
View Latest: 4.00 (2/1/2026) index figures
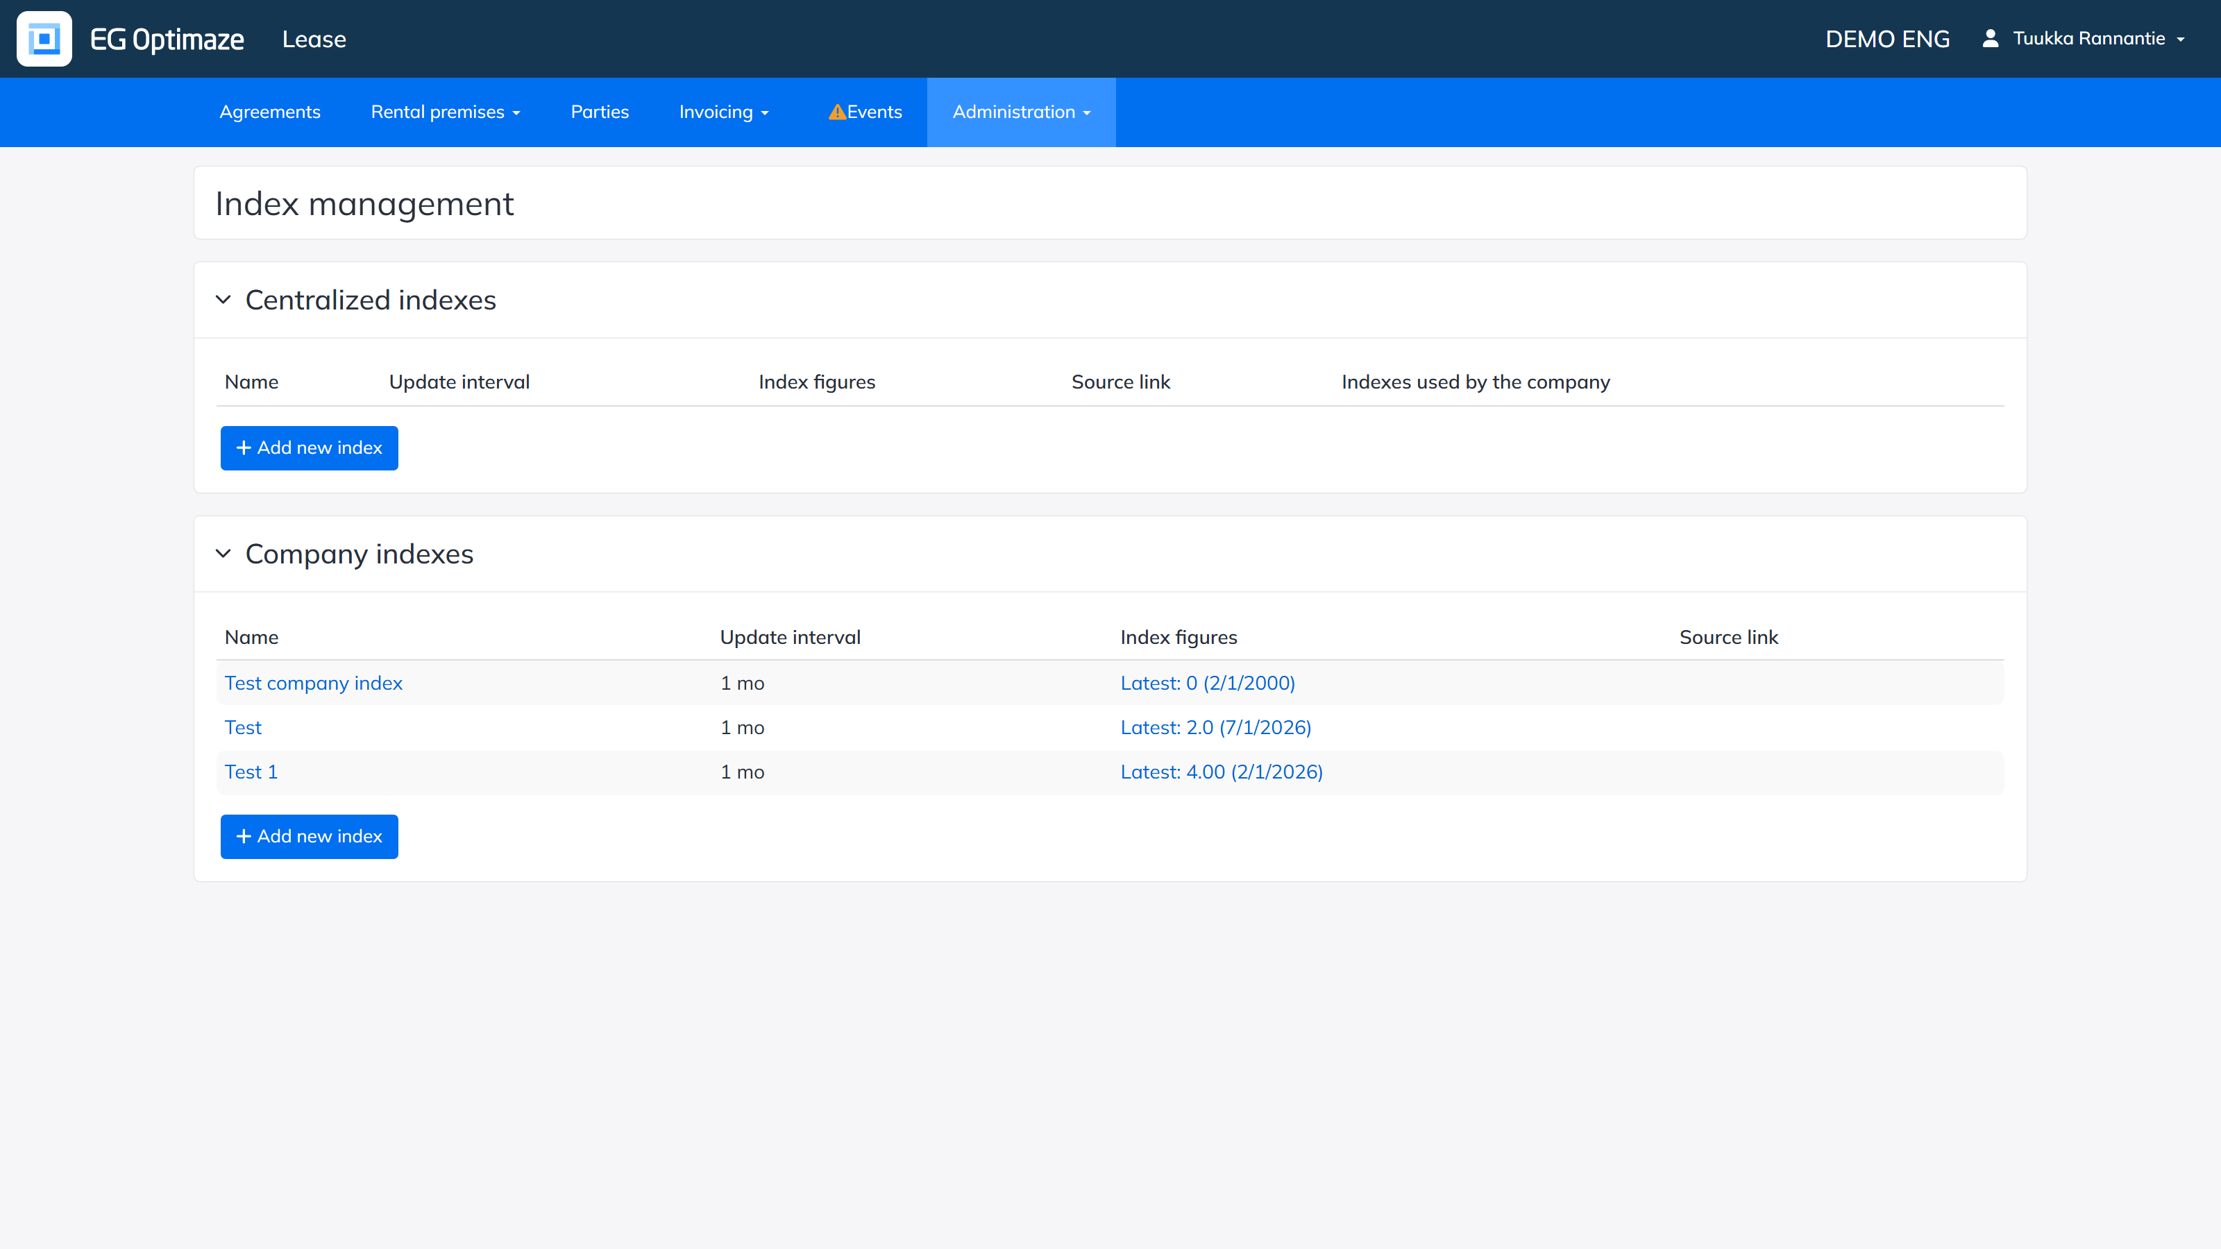(1221, 772)
